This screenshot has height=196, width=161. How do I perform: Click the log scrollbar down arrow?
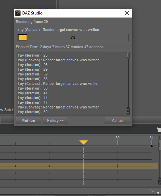[128, 113]
